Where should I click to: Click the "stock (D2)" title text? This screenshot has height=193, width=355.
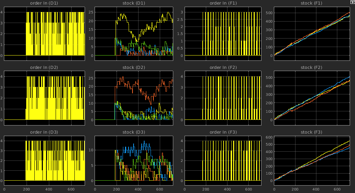(133, 68)
